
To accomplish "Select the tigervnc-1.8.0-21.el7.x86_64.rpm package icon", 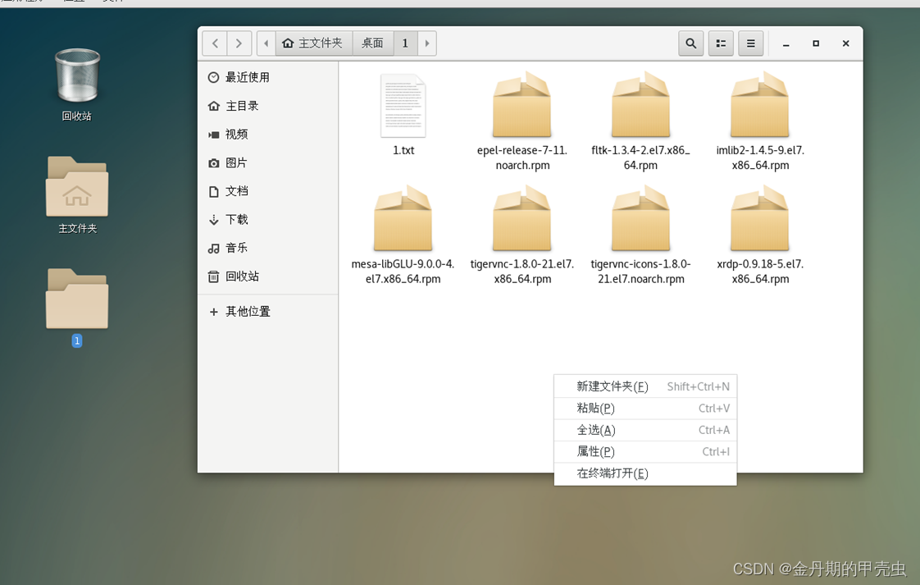I will 522,218.
